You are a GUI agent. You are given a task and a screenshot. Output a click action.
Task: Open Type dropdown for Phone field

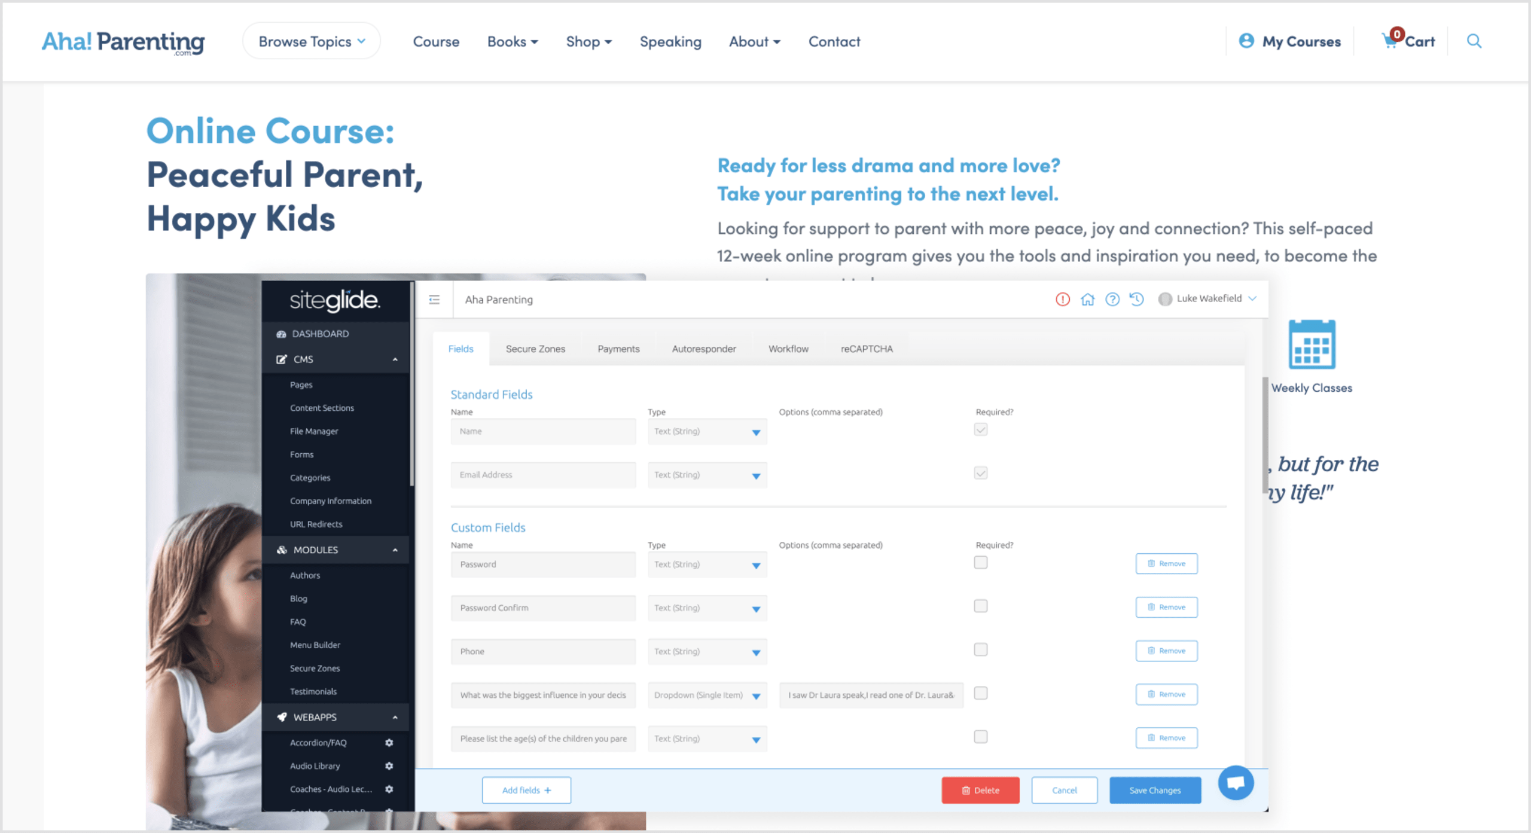pos(707,652)
